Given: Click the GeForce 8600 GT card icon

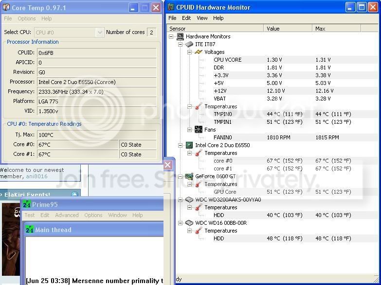Looking at the screenshot, I should pyautogui.click(x=189, y=176).
